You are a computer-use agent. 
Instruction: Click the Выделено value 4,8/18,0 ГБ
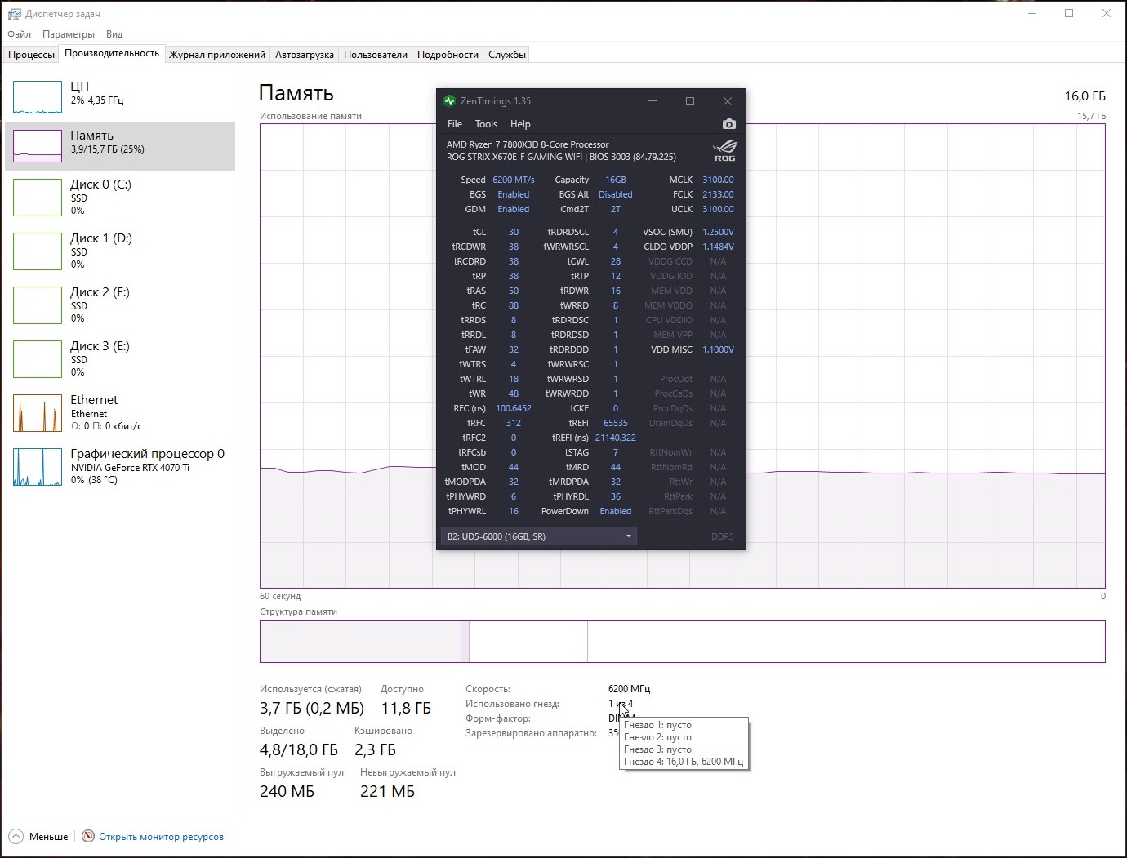299,749
